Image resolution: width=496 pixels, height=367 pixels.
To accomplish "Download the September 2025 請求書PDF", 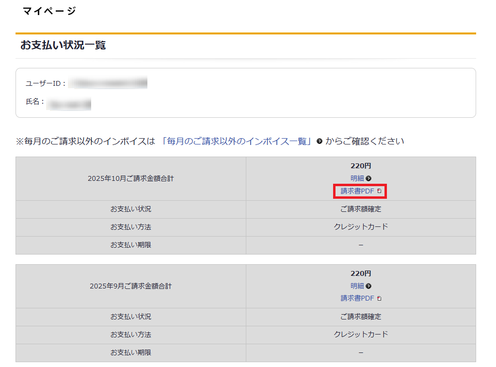I will pyautogui.click(x=357, y=298).
